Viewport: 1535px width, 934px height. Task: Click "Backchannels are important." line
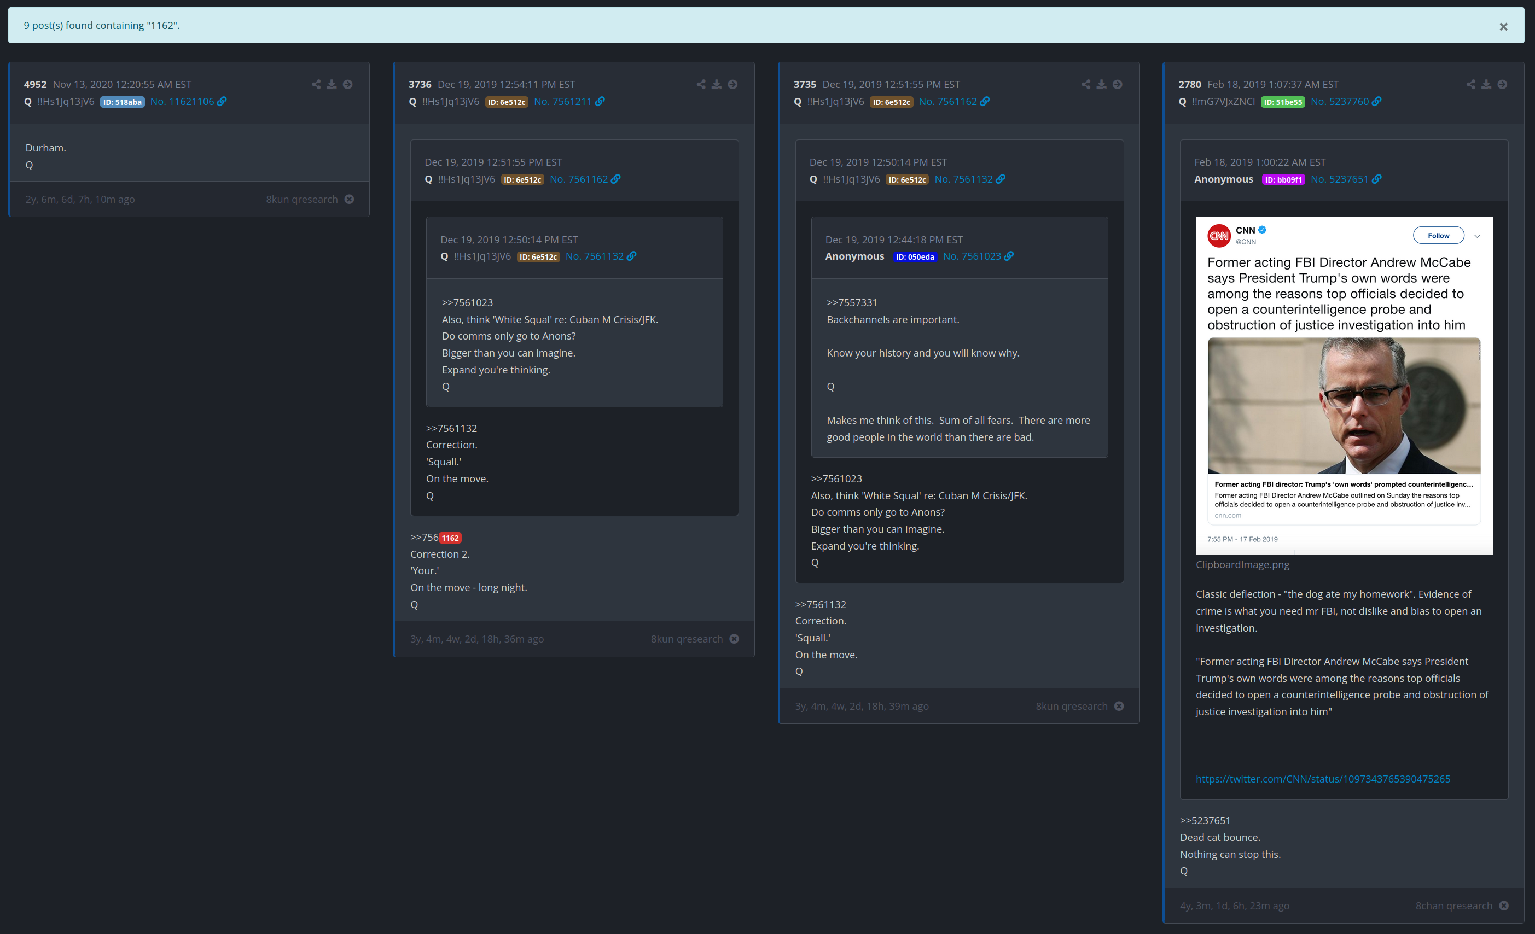click(x=893, y=319)
